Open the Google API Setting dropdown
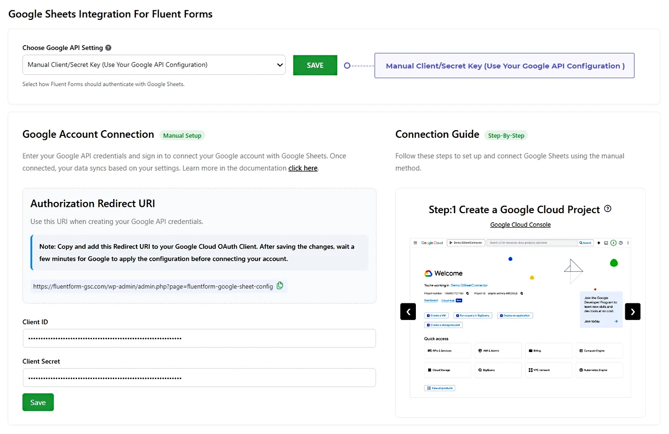 pyautogui.click(x=154, y=65)
